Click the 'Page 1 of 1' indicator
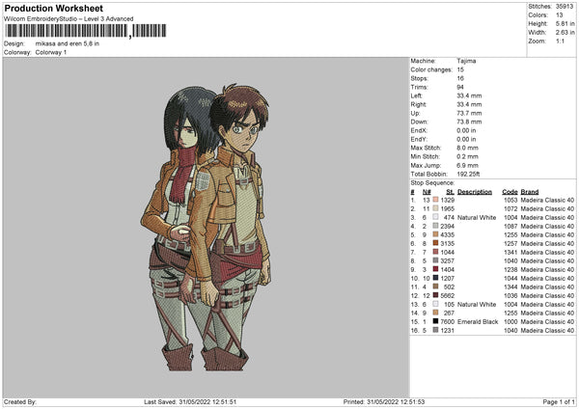This screenshot has width=579, height=409. click(559, 401)
